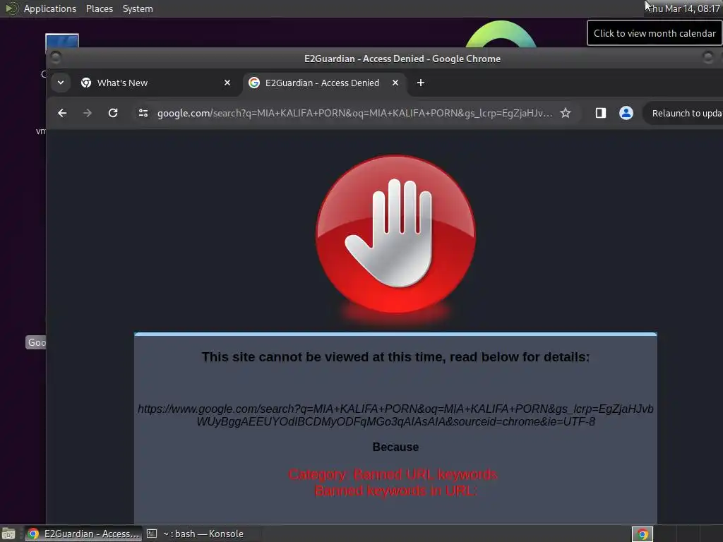
Task: Go back to the previous page
Action: point(62,113)
